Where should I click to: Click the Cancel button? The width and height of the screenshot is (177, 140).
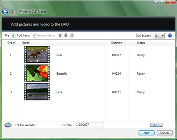pos(165,133)
